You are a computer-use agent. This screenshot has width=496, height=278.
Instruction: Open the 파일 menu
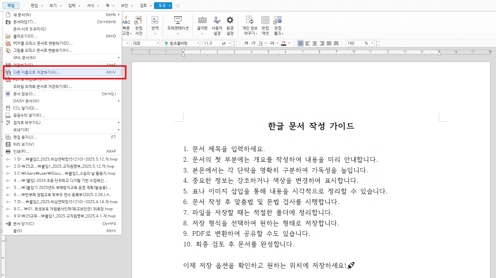[11, 5]
